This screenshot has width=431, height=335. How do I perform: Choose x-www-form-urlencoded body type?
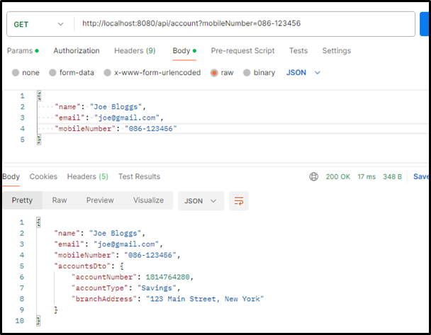(x=108, y=73)
